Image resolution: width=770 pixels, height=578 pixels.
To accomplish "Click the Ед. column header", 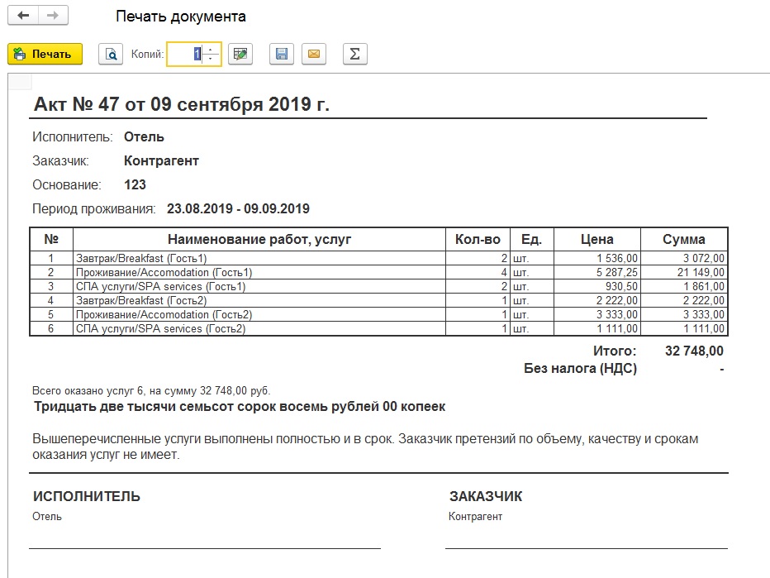I will click(x=532, y=239).
